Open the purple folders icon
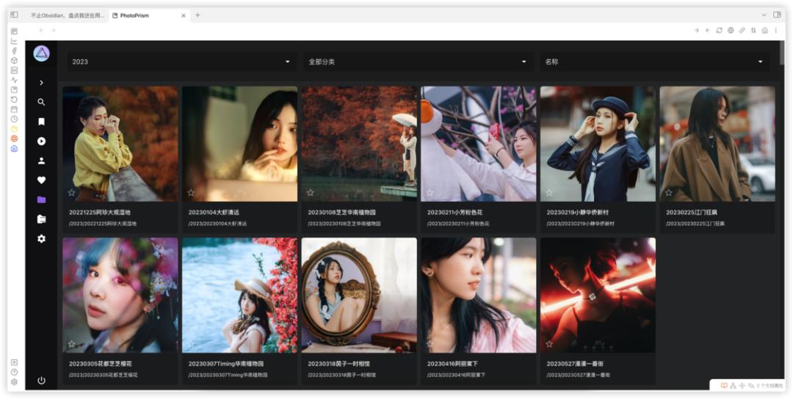Viewport: 793px width, 399px height. click(x=41, y=199)
